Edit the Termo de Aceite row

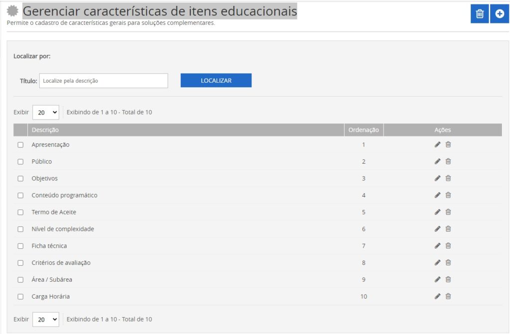point(437,212)
